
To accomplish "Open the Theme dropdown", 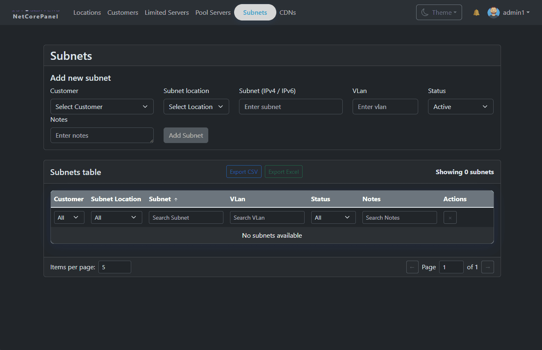I will pos(439,13).
